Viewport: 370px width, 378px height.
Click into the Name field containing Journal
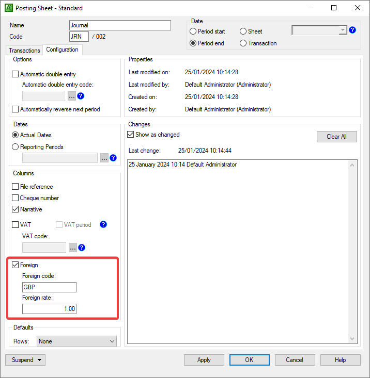click(120, 25)
